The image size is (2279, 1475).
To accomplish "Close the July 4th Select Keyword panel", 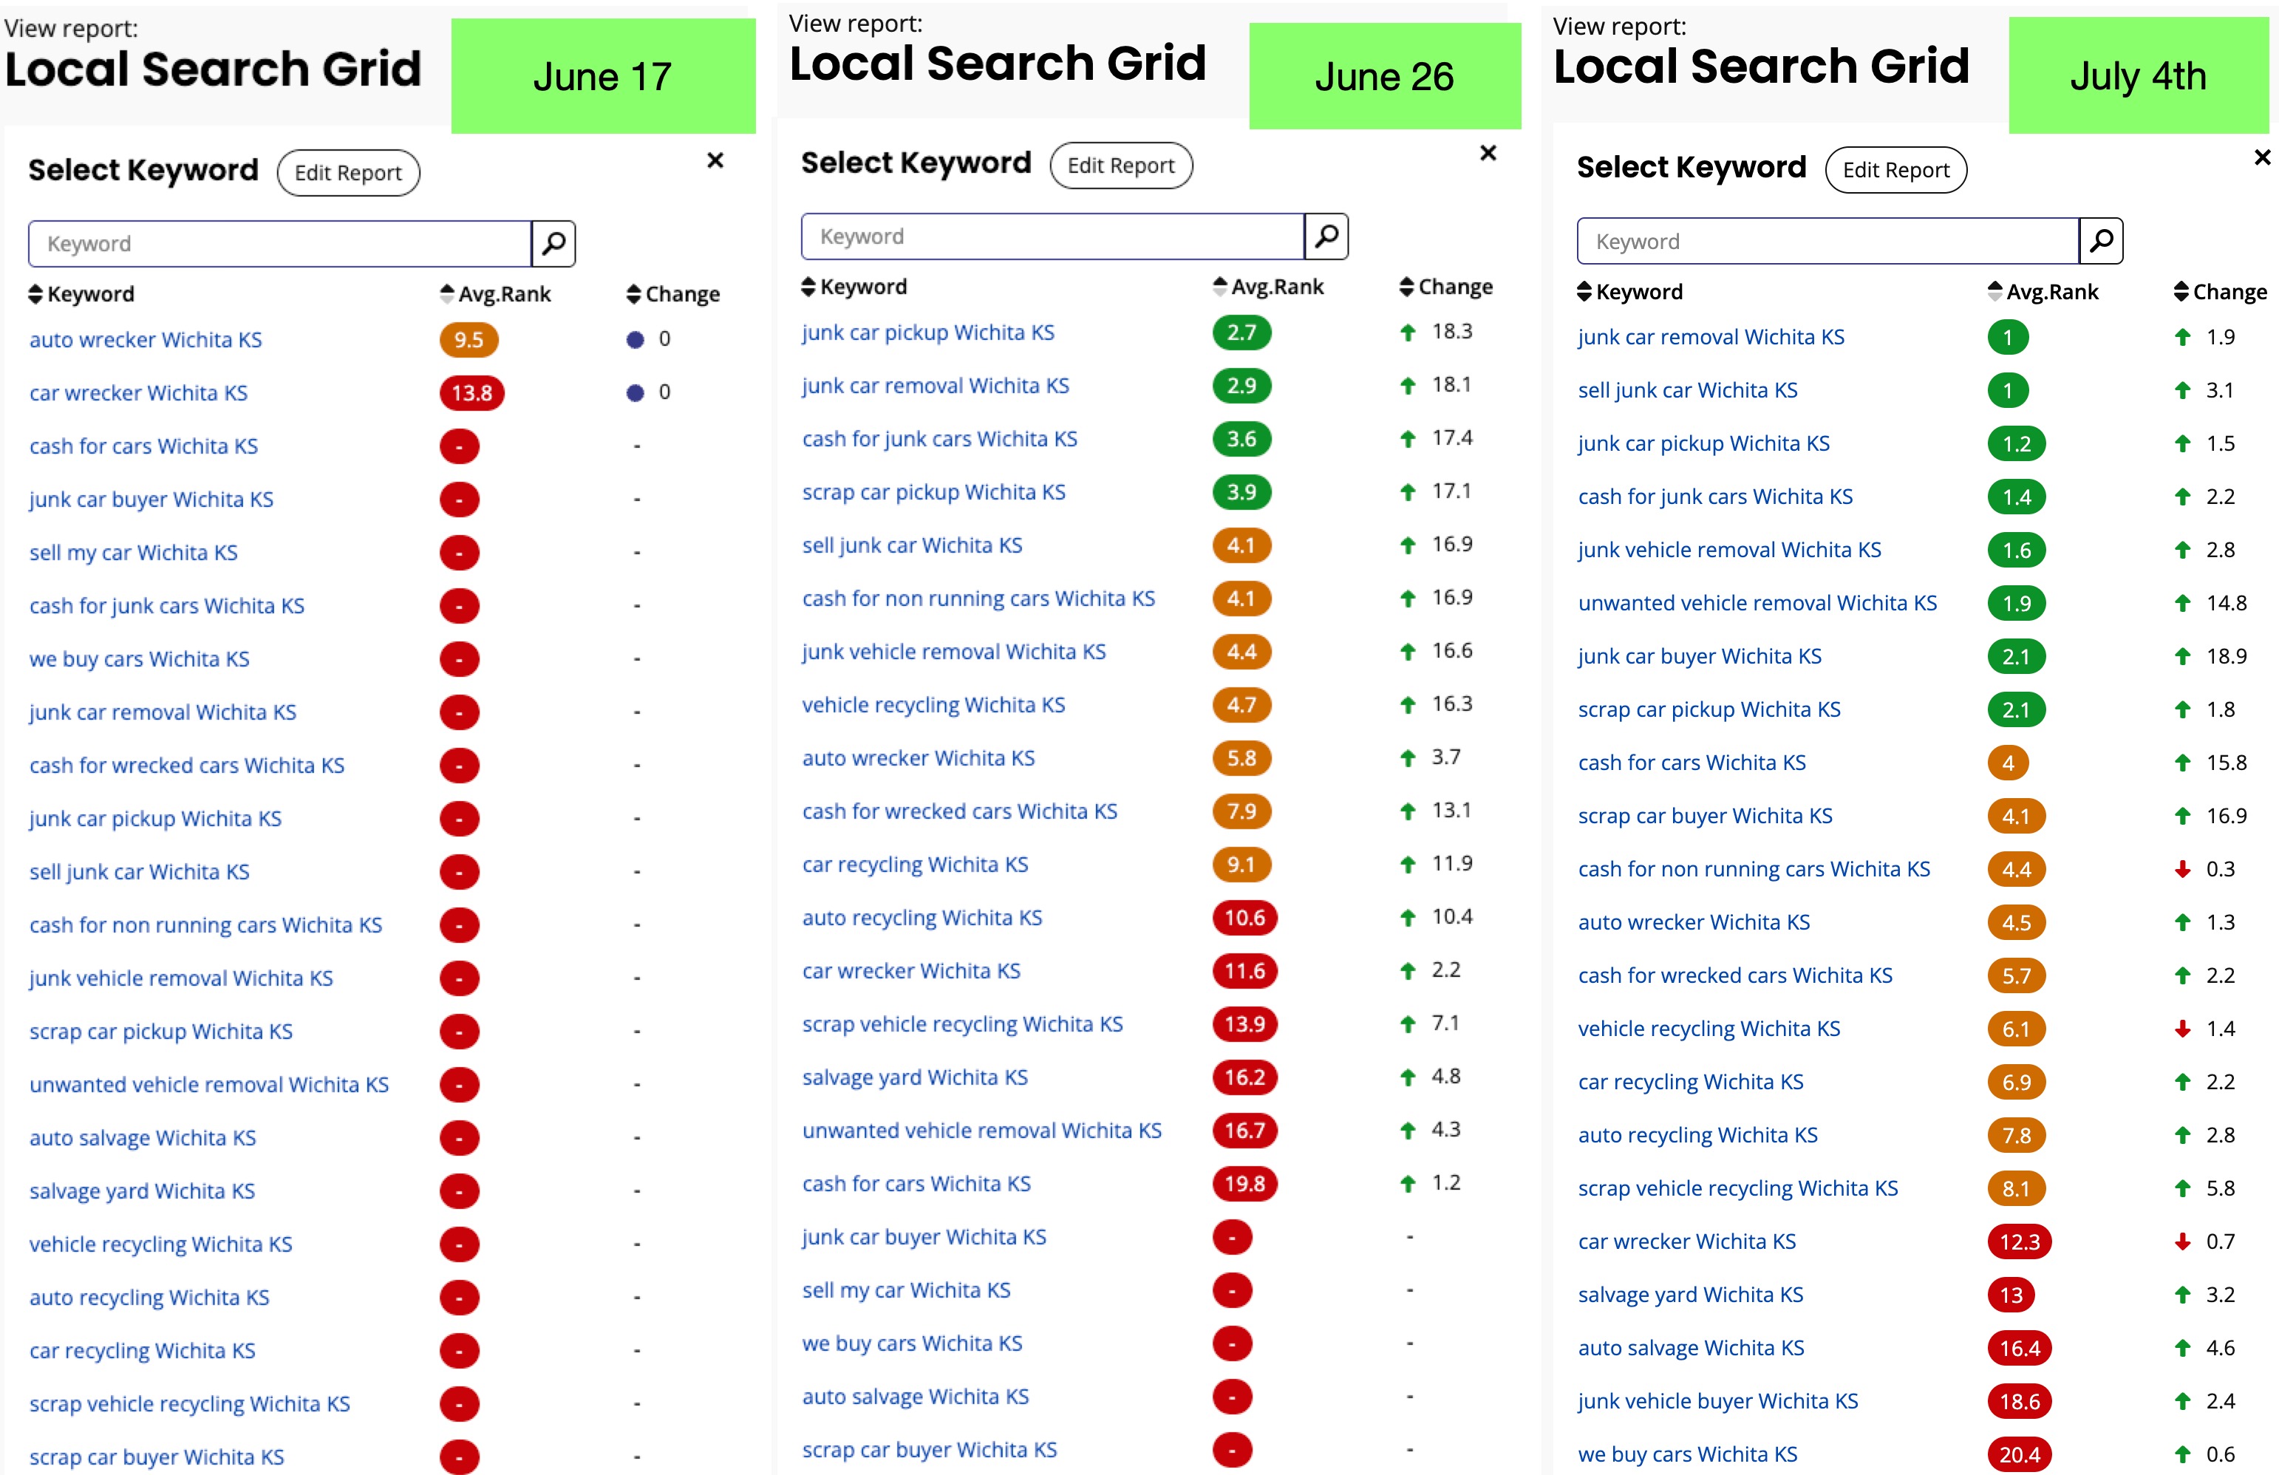I will pyautogui.click(x=2263, y=157).
